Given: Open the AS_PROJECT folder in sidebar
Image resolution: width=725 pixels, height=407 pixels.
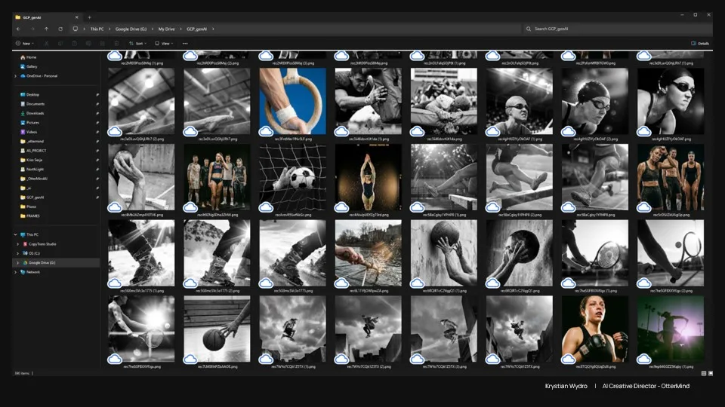Looking at the screenshot, I should click(32, 151).
